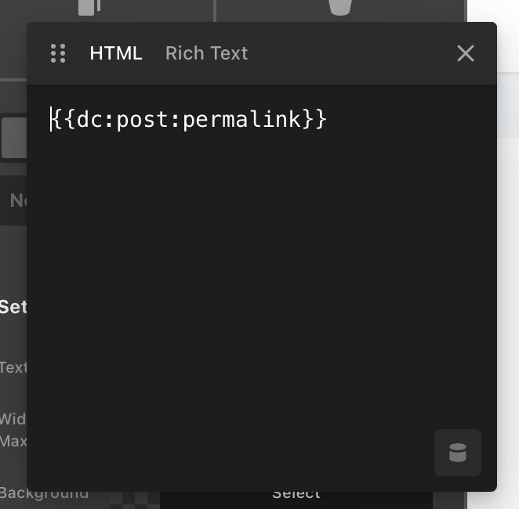Click the cut-off "Set" section heading
Screen dimensions: 519x509
pyautogui.click(x=13, y=306)
